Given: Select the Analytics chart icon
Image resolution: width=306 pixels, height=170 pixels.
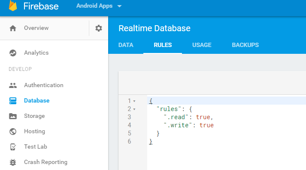Looking at the screenshot, I should click(x=13, y=53).
